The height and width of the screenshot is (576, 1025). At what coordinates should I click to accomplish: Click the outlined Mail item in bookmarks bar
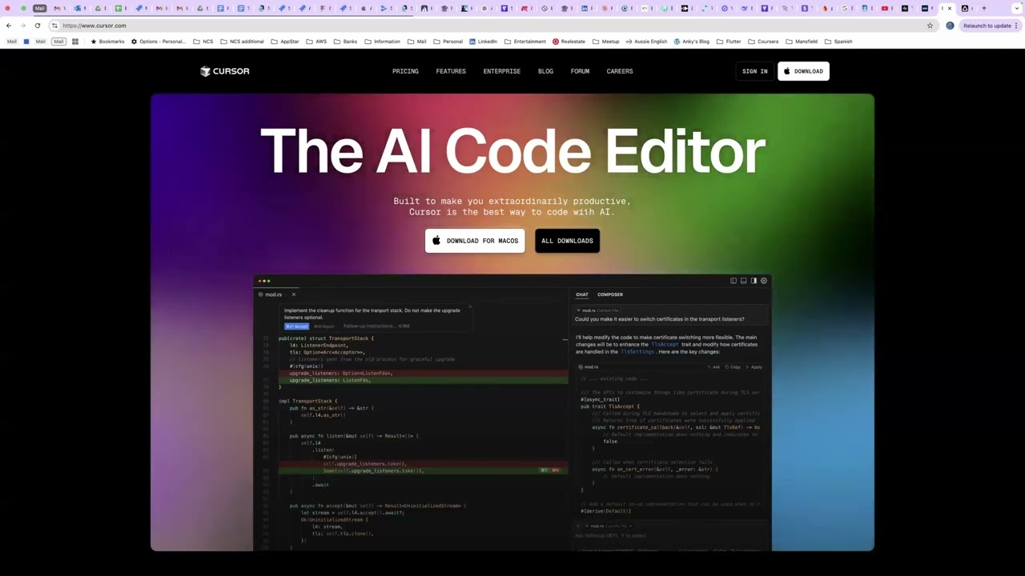pyautogui.click(x=58, y=42)
